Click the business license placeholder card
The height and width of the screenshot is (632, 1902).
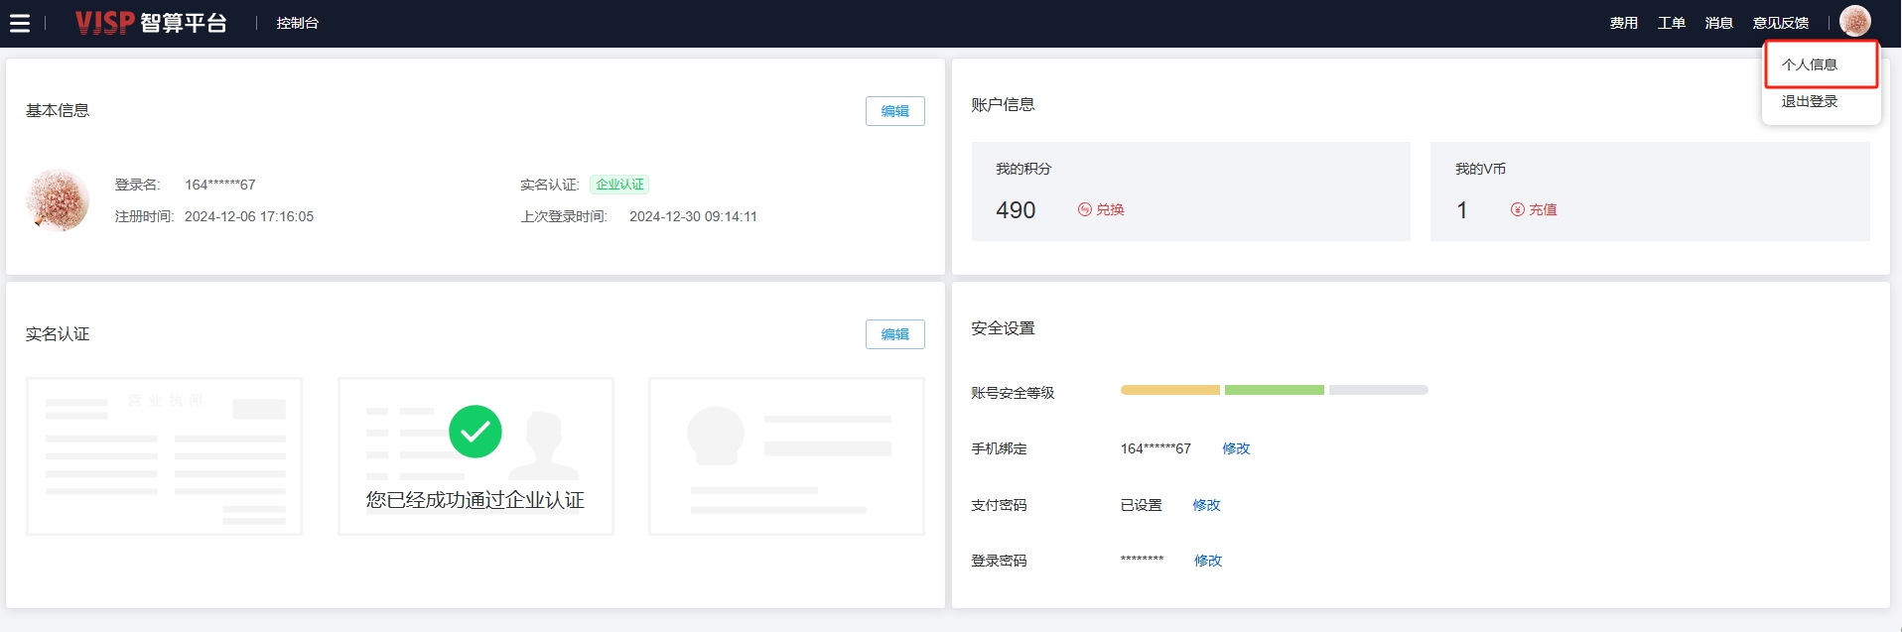pyautogui.click(x=164, y=456)
